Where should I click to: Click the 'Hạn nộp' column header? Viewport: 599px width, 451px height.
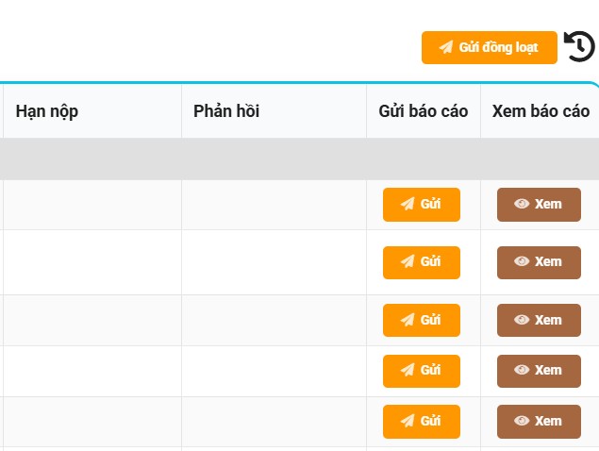(47, 111)
